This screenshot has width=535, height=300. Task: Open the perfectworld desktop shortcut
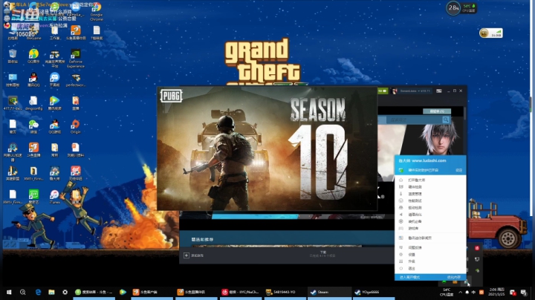(75, 79)
